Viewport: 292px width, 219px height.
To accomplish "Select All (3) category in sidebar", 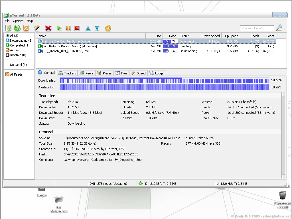I will (x=12, y=36).
